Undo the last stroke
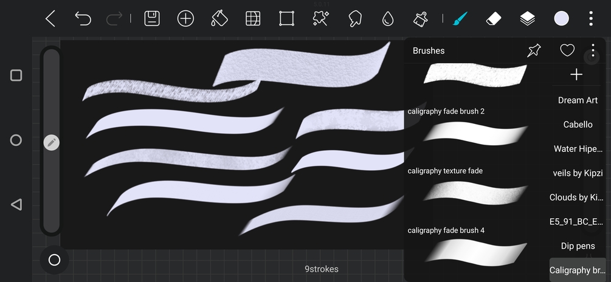Screen dimensions: 611x282 (x=83, y=18)
